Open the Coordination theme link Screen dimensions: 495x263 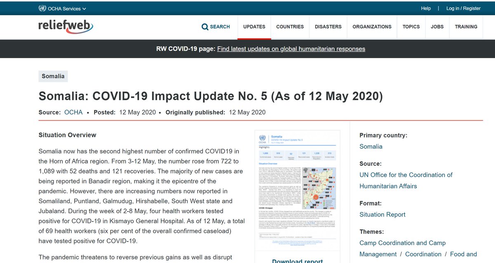(423, 254)
